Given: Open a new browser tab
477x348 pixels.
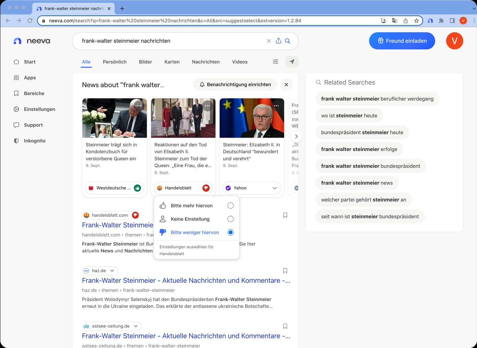Looking at the screenshot, I should click(122, 8).
